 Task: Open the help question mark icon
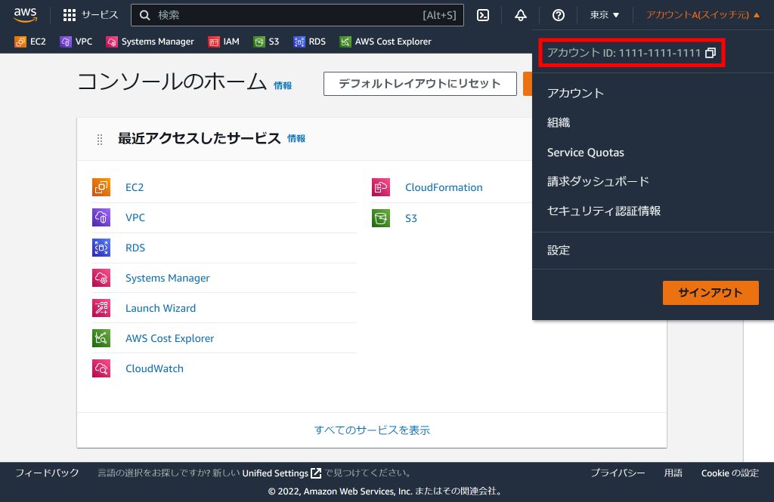pos(559,15)
